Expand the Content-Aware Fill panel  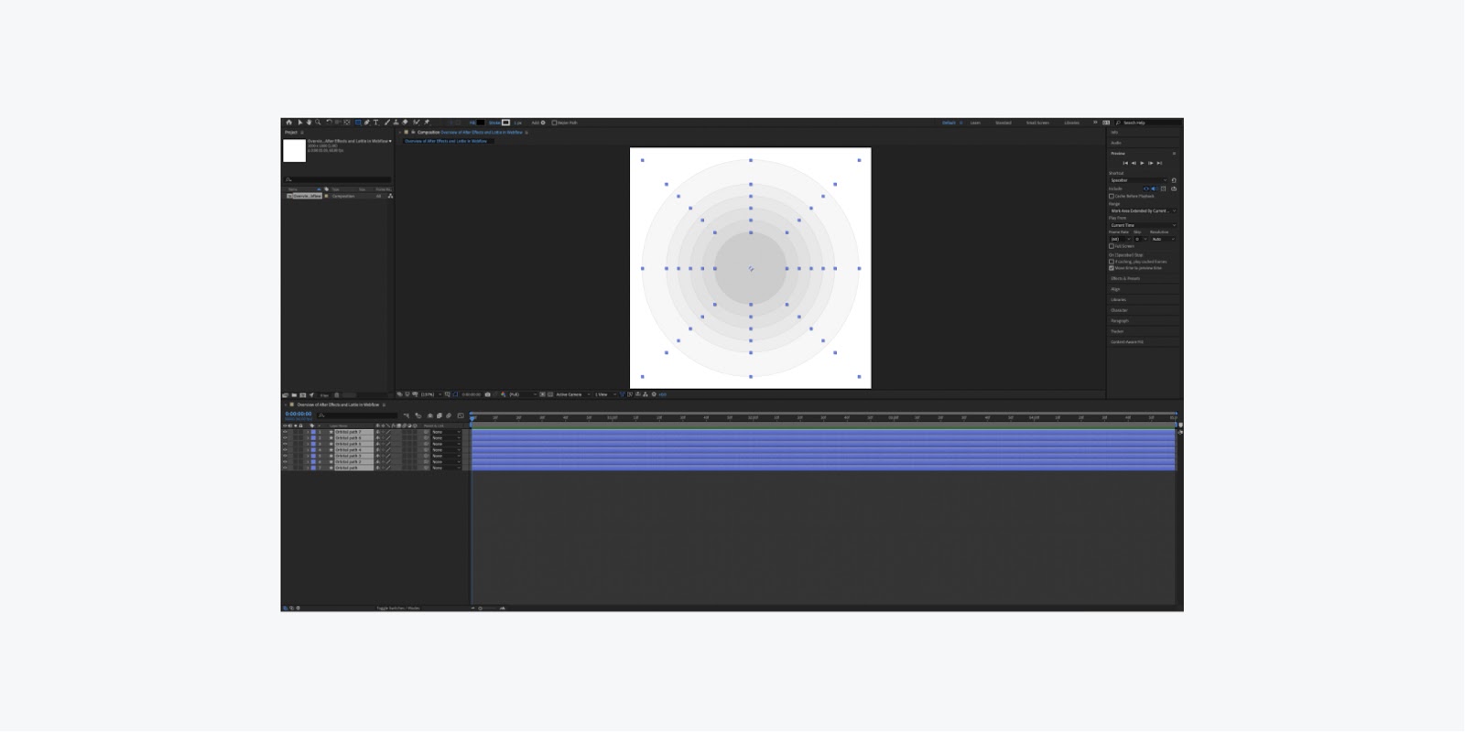coord(1127,342)
